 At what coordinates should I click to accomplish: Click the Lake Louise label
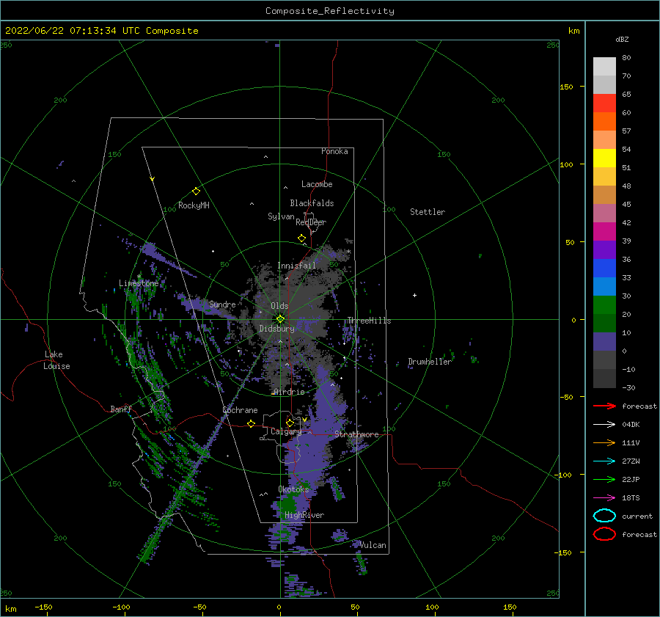pyautogui.click(x=56, y=360)
